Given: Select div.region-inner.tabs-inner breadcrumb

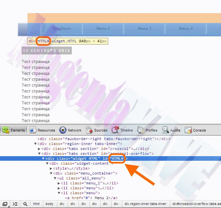Looking at the screenshot, I should pyautogui.click(x=146, y=204).
